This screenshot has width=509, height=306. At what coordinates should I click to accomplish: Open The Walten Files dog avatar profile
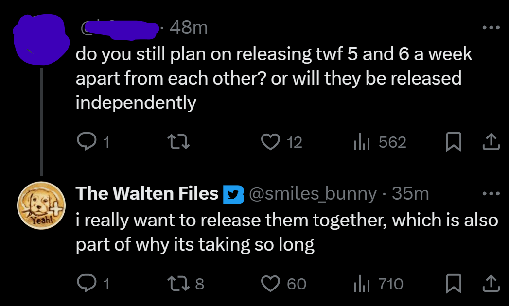point(41,205)
